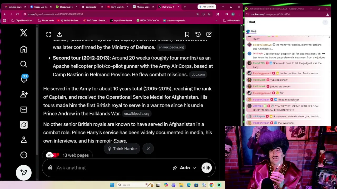The height and width of the screenshot is (189, 337).
Task: Start a new Grok chat
Action: (x=209, y=34)
